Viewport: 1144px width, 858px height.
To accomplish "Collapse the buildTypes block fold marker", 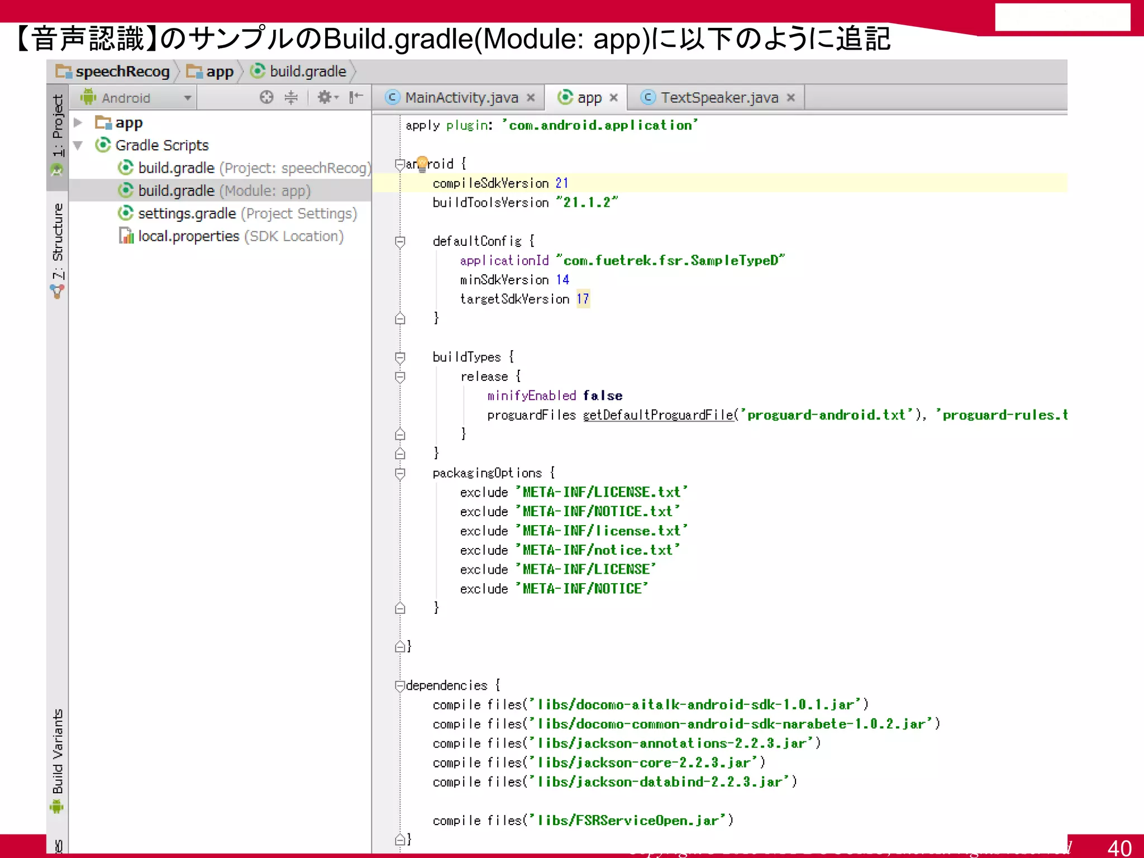I will 400,357.
